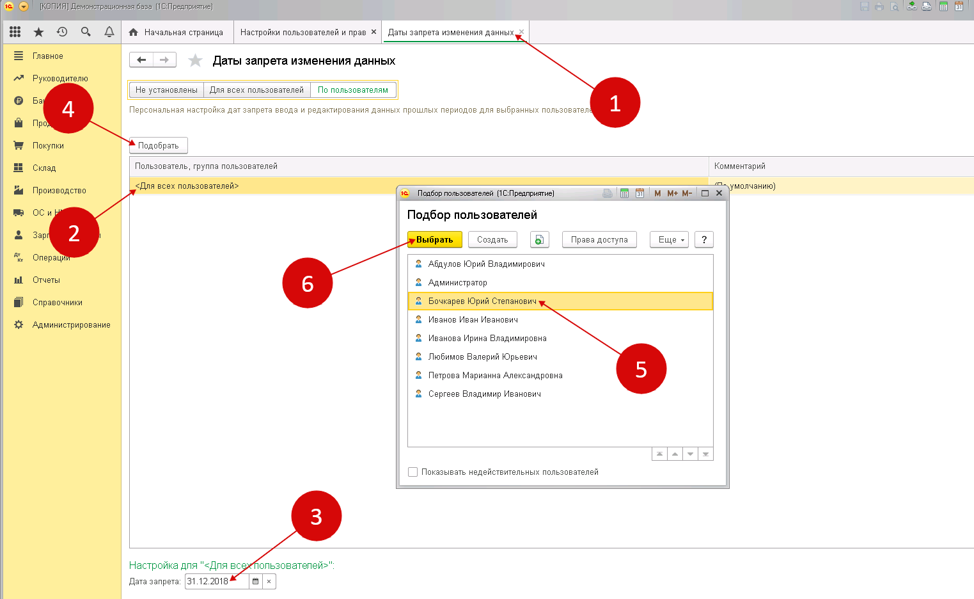Select Не установлены mode
Viewport: 974px width, 599px height.
tap(166, 90)
